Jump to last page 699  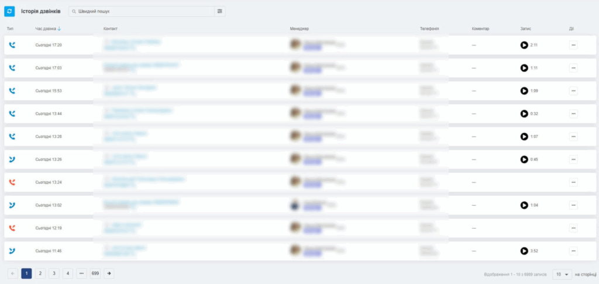click(x=95, y=273)
